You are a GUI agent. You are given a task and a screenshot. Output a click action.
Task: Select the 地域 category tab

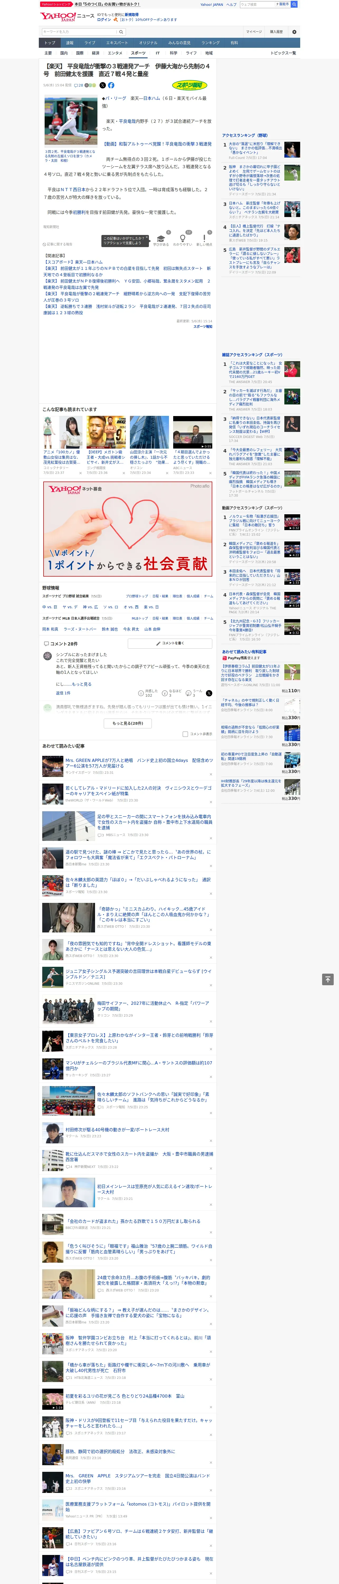click(209, 53)
